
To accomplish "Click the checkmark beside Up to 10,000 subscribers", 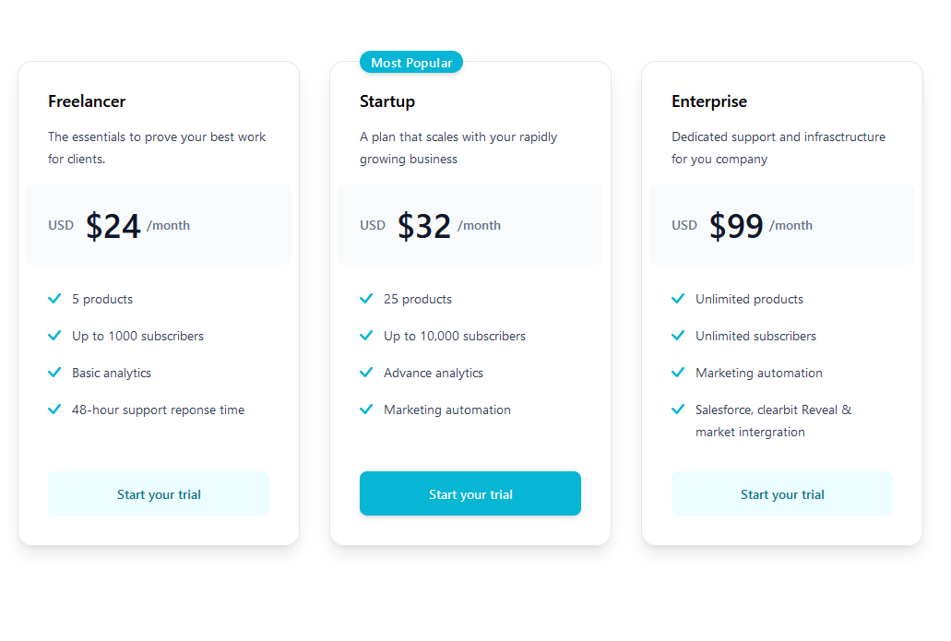I will 366,336.
